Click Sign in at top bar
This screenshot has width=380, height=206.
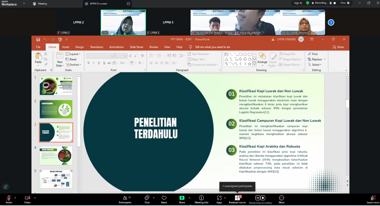click(x=298, y=3)
